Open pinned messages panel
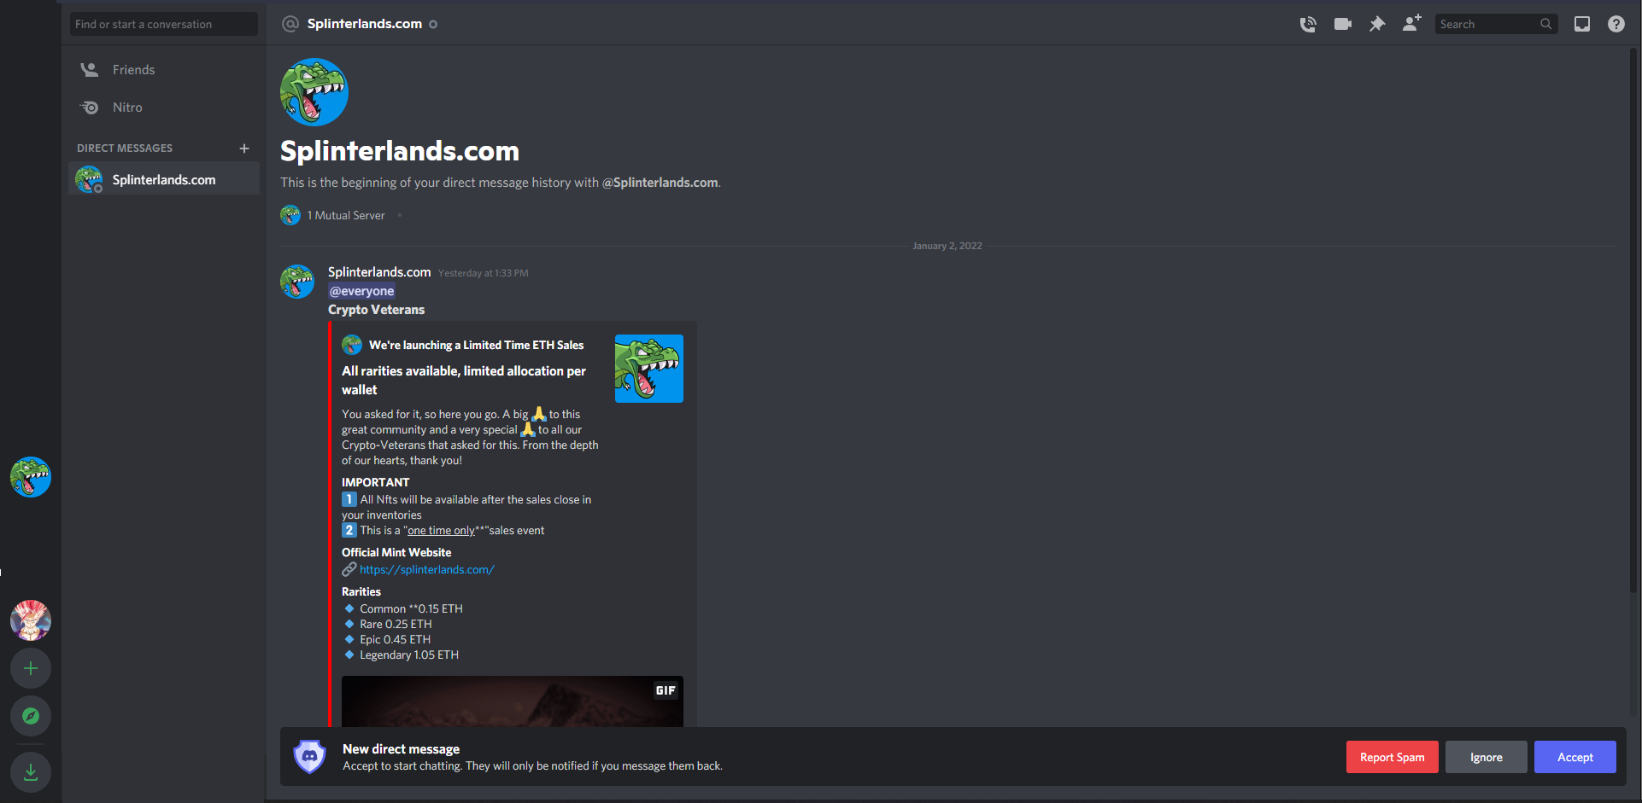Screen dimensions: 1642x803 (1377, 24)
